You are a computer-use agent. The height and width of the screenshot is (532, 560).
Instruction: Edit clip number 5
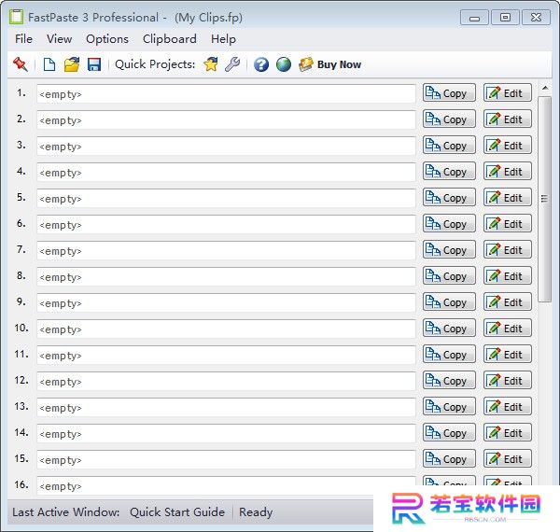508,197
